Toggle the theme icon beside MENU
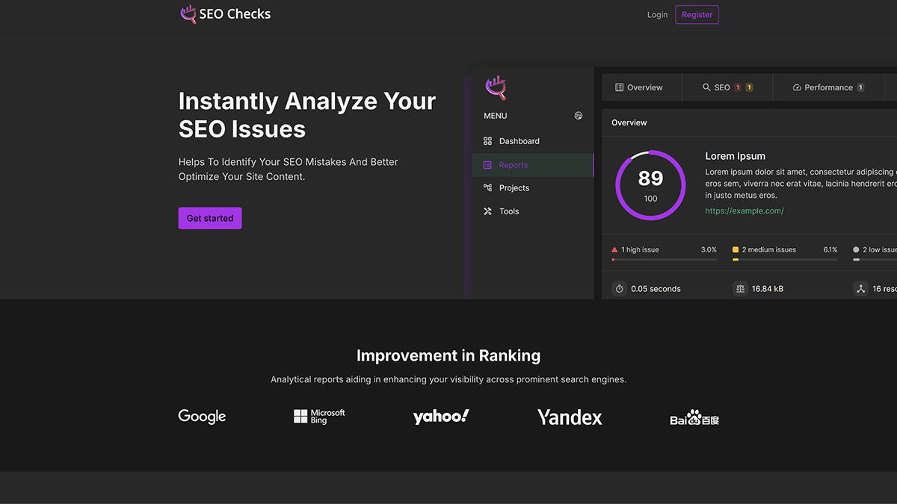This screenshot has height=504, width=897. 578,116
